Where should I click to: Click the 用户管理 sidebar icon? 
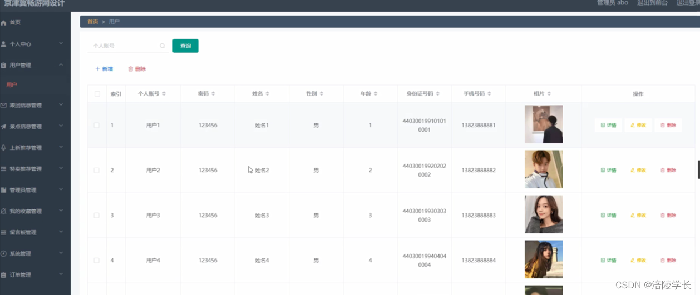(4, 66)
